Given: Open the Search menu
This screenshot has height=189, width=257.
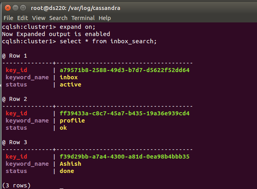Looking at the screenshot, I should point(59,18).
